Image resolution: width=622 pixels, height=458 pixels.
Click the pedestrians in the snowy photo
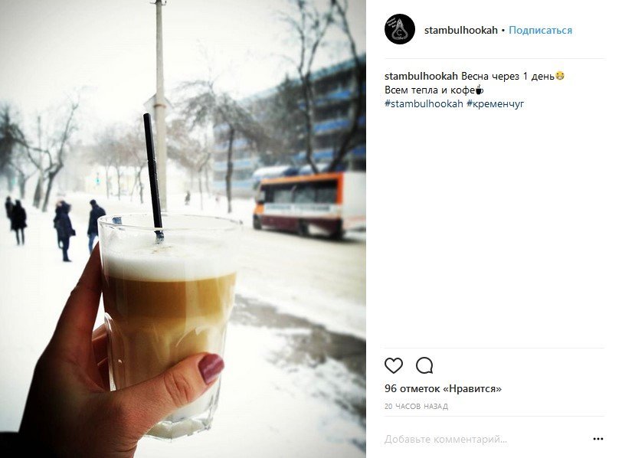[x=55, y=228]
